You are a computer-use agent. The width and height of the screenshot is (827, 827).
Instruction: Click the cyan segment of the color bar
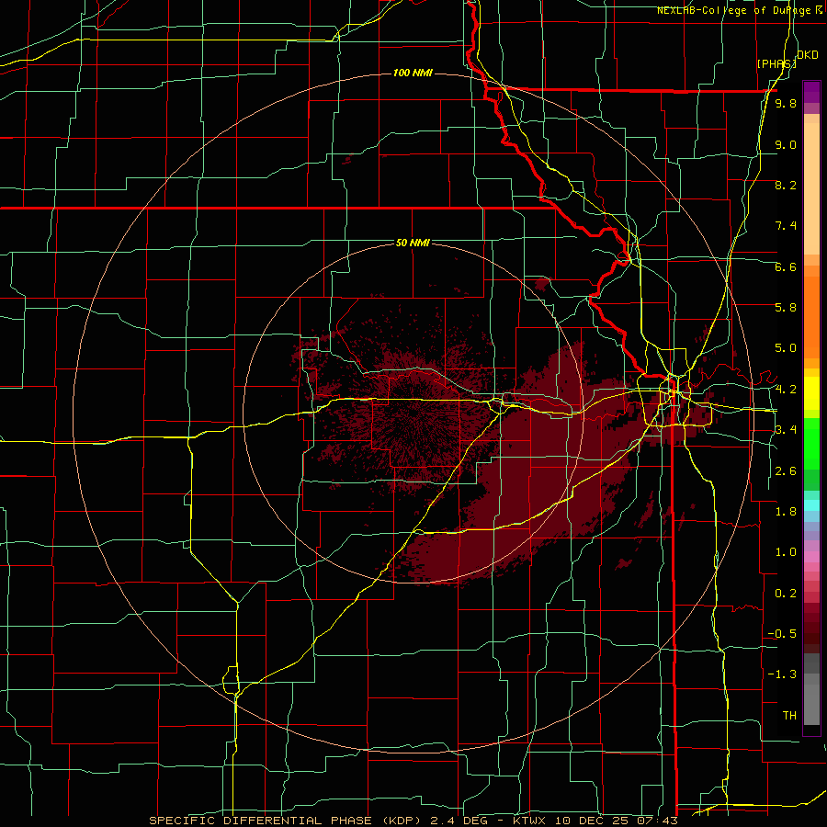pyautogui.click(x=811, y=505)
